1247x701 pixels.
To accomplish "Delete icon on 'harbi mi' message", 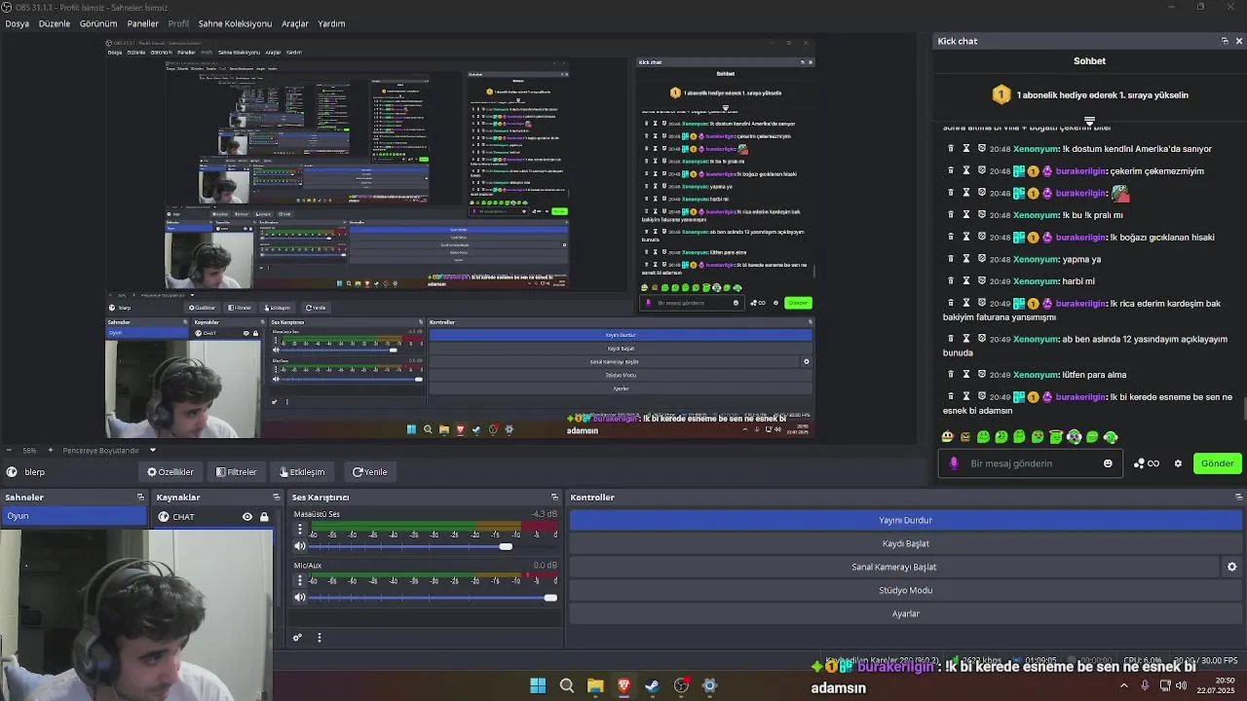I will tap(951, 280).
